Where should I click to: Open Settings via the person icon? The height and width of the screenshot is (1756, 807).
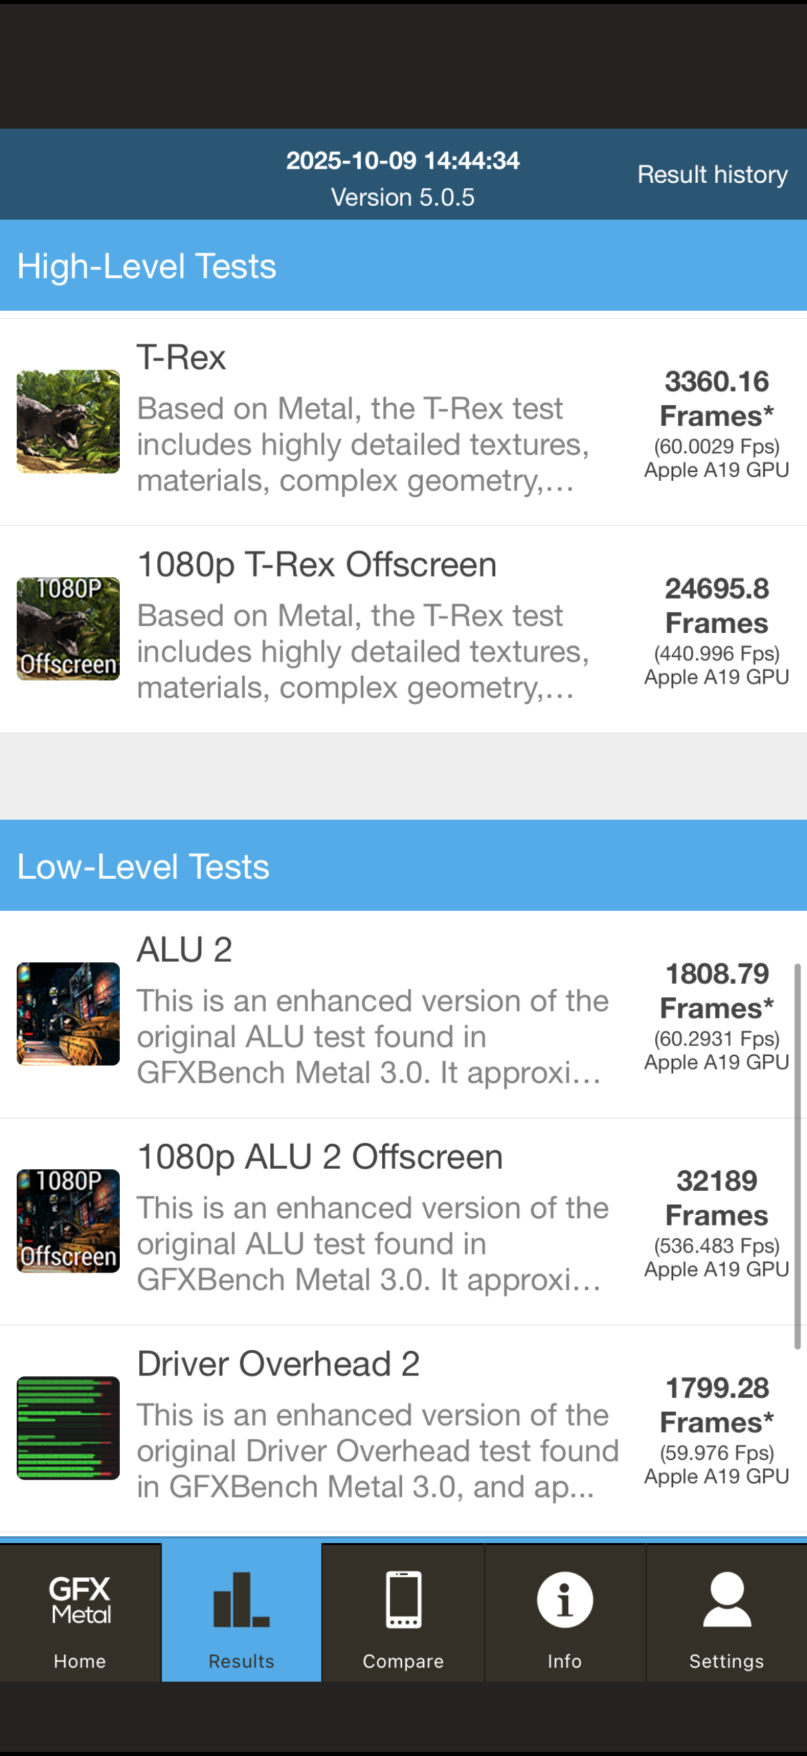click(727, 1599)
